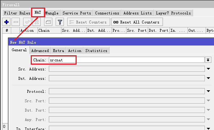Open the funnel filter icon
The height and width of the screenshot is (130, 214).
click(x=60, y=22)
